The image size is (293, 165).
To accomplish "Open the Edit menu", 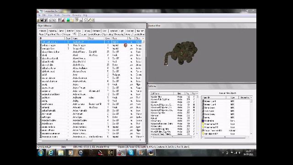I will pyautogui.click(x=44, y=15).
